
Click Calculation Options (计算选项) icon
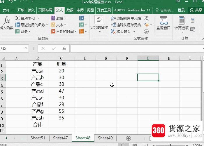coord(182,21)
